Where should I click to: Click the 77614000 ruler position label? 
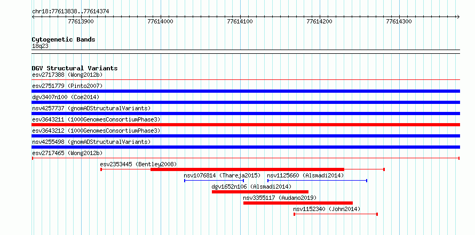(x=161, y=21)
